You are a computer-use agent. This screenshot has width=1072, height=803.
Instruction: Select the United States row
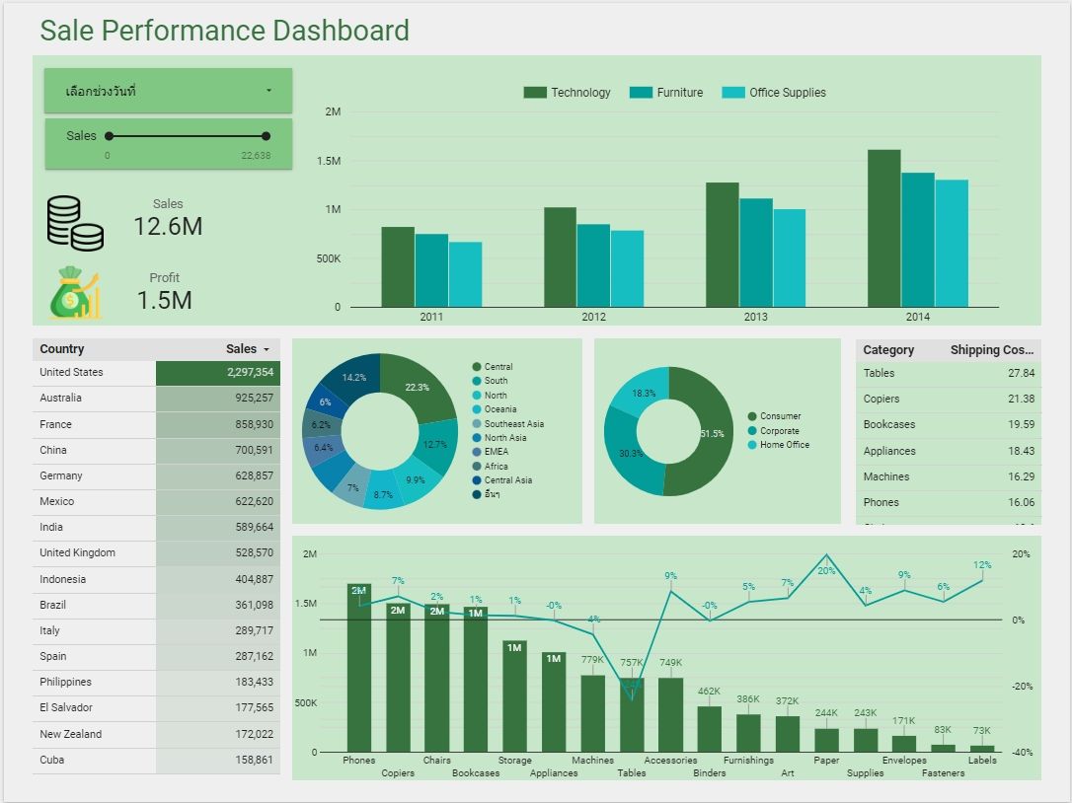(x=156, y=373)
